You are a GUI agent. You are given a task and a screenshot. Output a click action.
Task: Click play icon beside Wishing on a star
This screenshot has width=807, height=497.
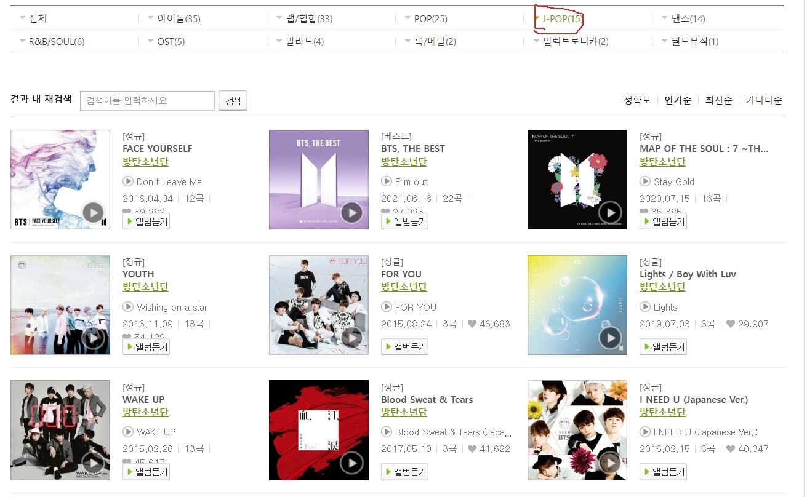(x=128, y=307)
